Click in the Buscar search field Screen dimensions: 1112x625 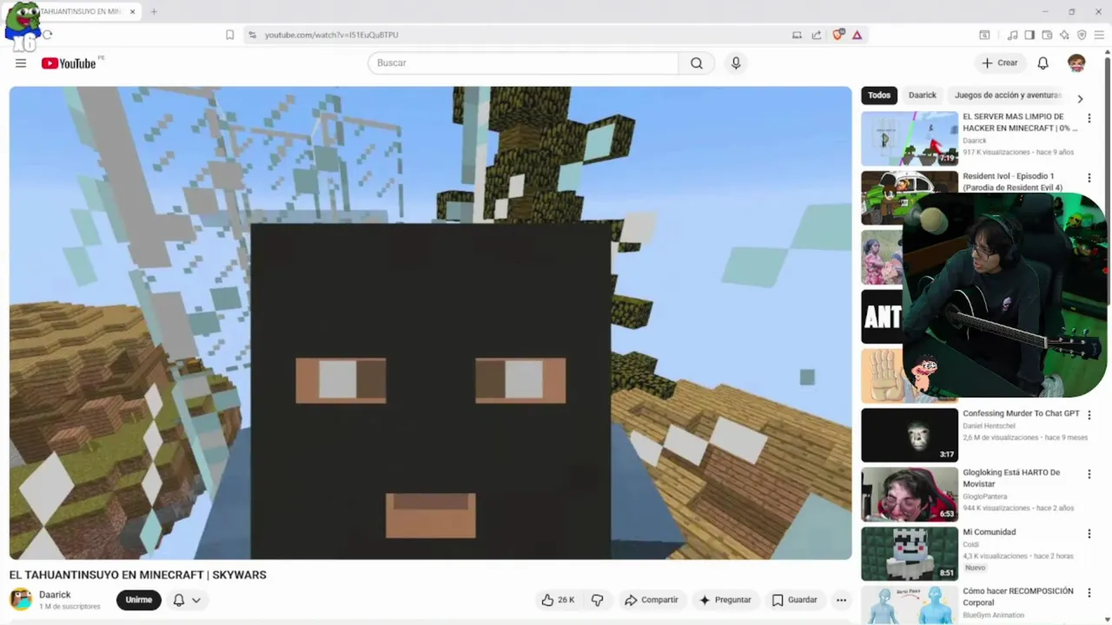coord(523,63)
